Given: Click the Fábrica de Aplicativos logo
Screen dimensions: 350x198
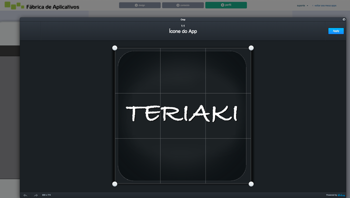Looking at the screenshot, I should [x=41, y=6].
